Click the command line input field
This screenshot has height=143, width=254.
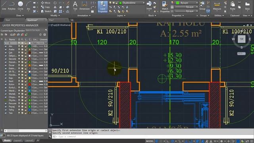click(152, 137)
